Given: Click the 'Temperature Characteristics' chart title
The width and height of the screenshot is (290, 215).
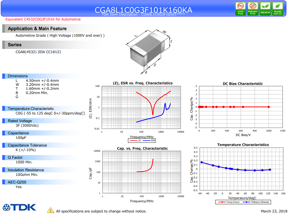Looking at the screenshot, I should coord(243,145).
